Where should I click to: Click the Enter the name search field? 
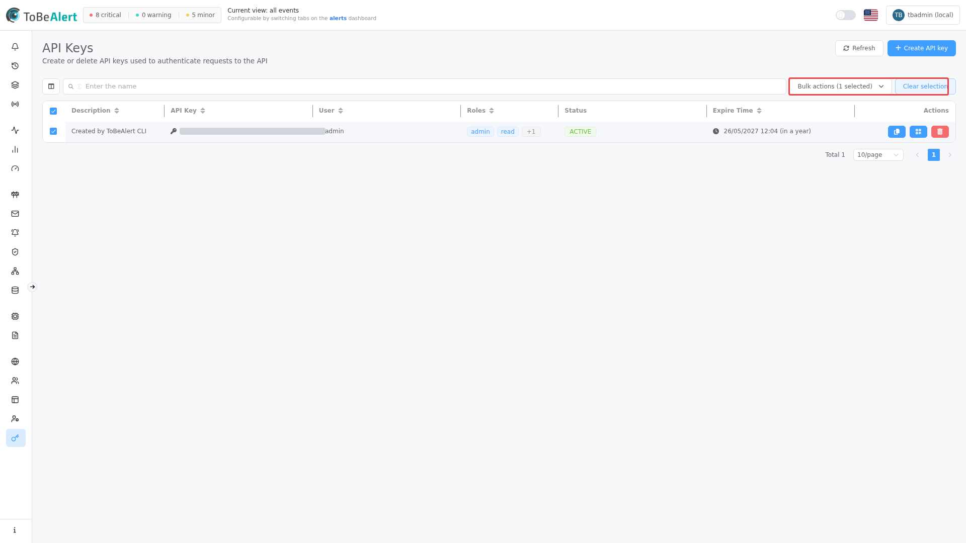424,86
